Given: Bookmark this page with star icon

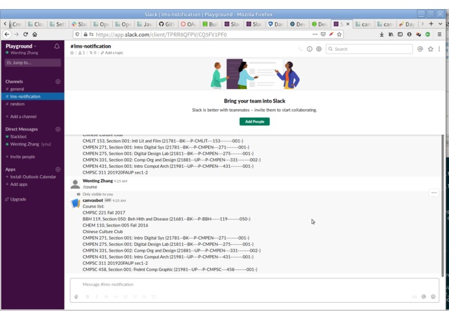Looking at the screenshot, I should (x=339, y=34).
